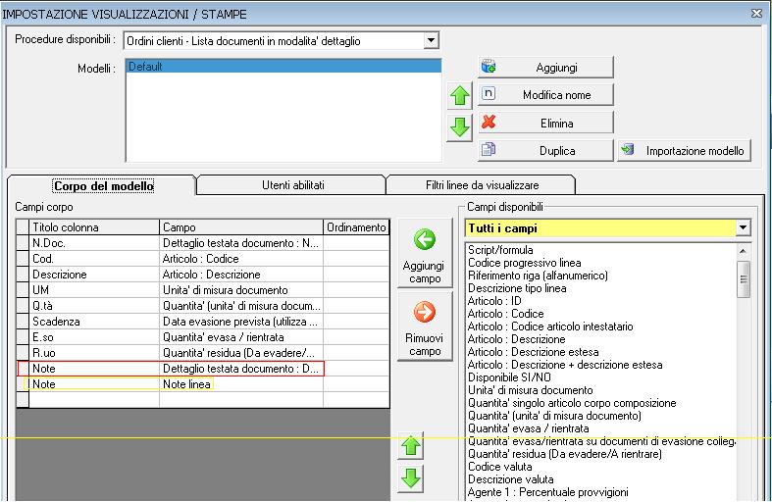Open the Tutti i campi dropdown

743,227
